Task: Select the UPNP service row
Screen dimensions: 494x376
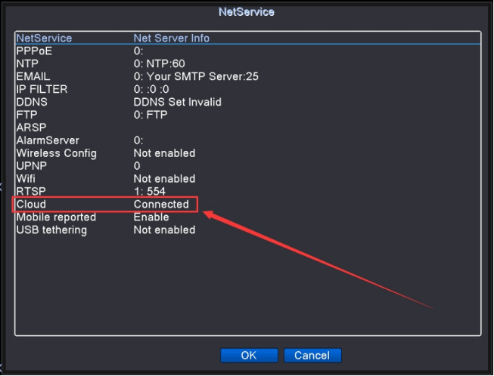Action: point(31,166)
